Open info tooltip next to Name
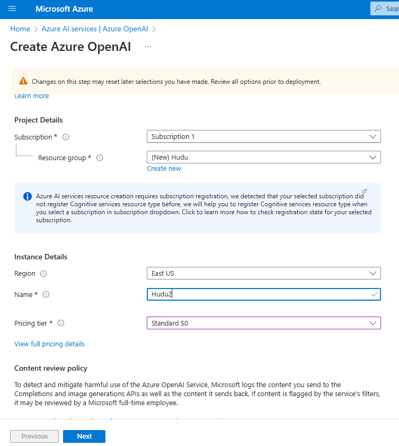This screenshot has width=399, height=446. tap(46, 294)
